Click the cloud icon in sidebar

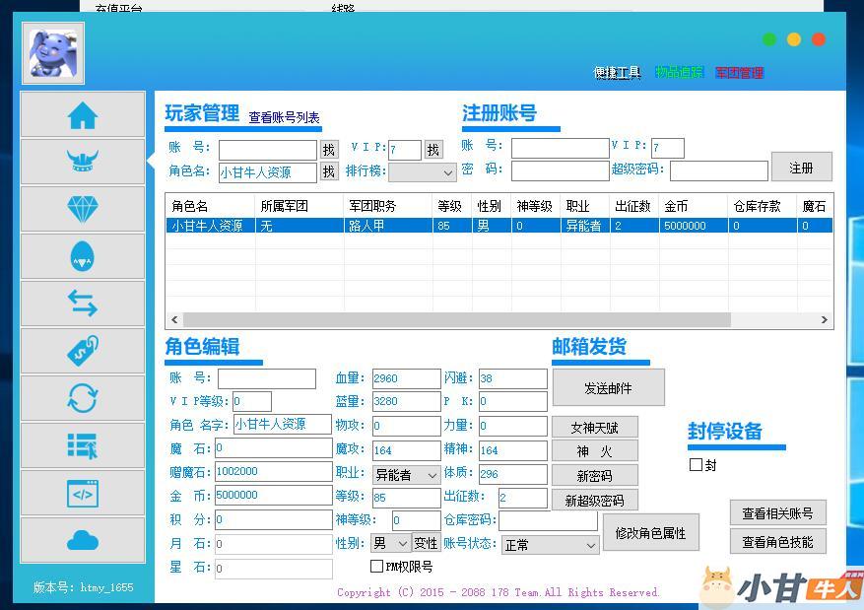tap(83, 540)
